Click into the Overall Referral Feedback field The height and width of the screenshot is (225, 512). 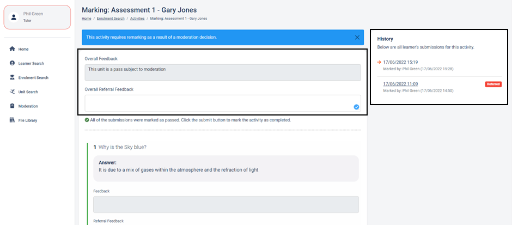point(223,103)
